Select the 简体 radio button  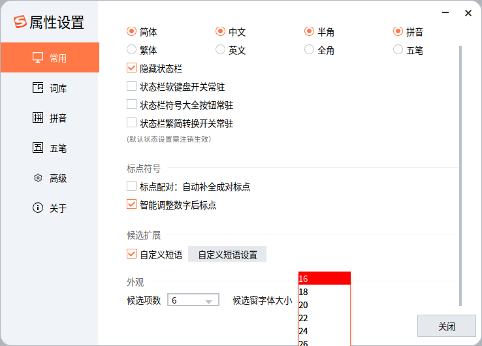tap(131, 31)
